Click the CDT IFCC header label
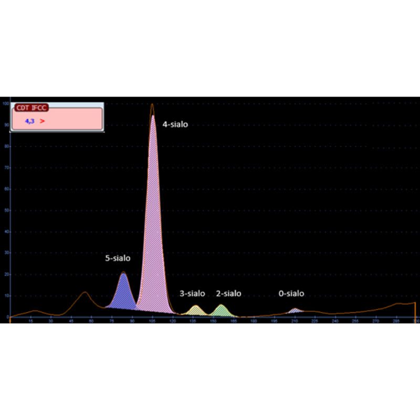Image resolution: width=420 pixels, height=420 pixels. coord(31,108)
